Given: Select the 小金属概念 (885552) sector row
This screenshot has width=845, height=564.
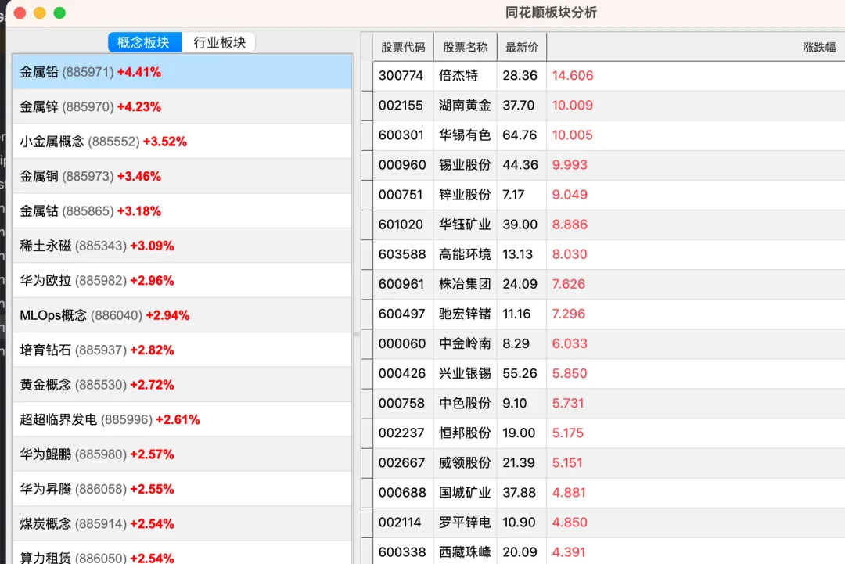Looking at the screenshot, I should tap(182, 141).
